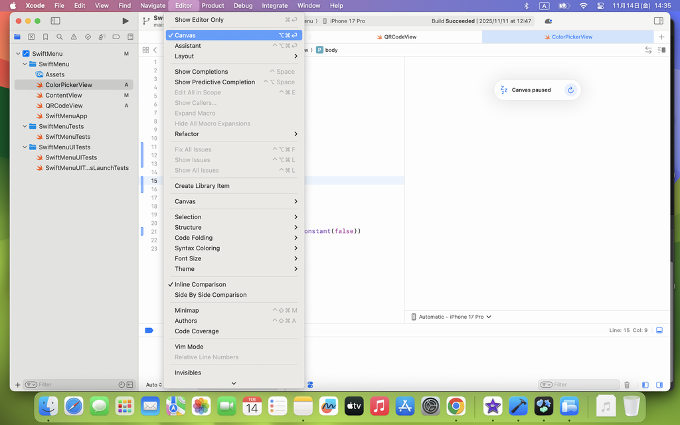This screenshot has height=425, width=680.
Task: Select ContentView in the project navigator
Action: point(64,96)
